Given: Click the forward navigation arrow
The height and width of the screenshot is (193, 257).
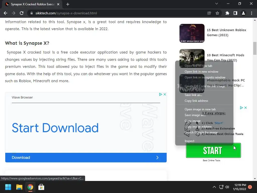Looking at the screenshot, I should point(14,13).
